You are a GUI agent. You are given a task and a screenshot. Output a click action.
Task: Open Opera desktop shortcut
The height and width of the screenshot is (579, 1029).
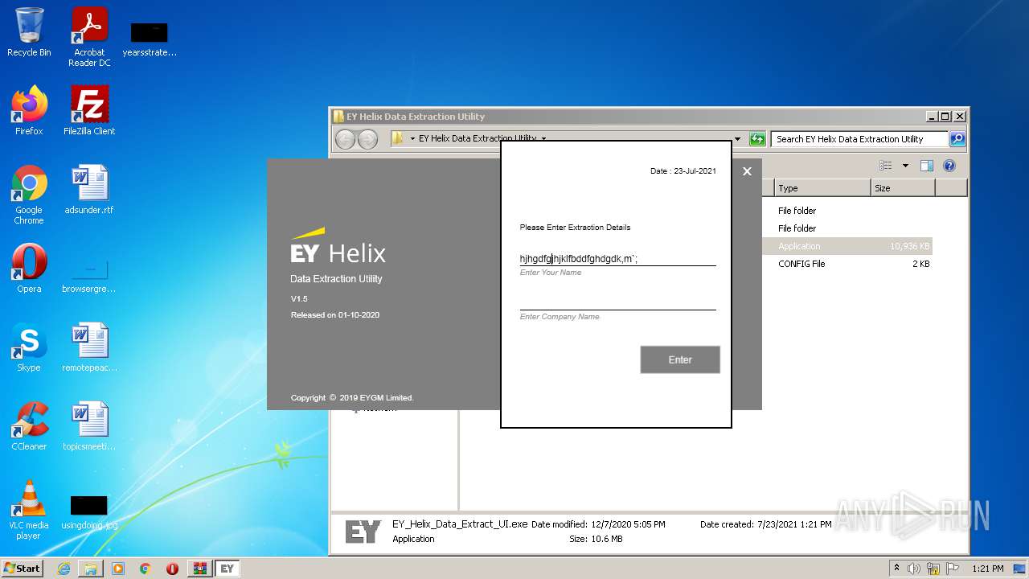tap(29, 269)
